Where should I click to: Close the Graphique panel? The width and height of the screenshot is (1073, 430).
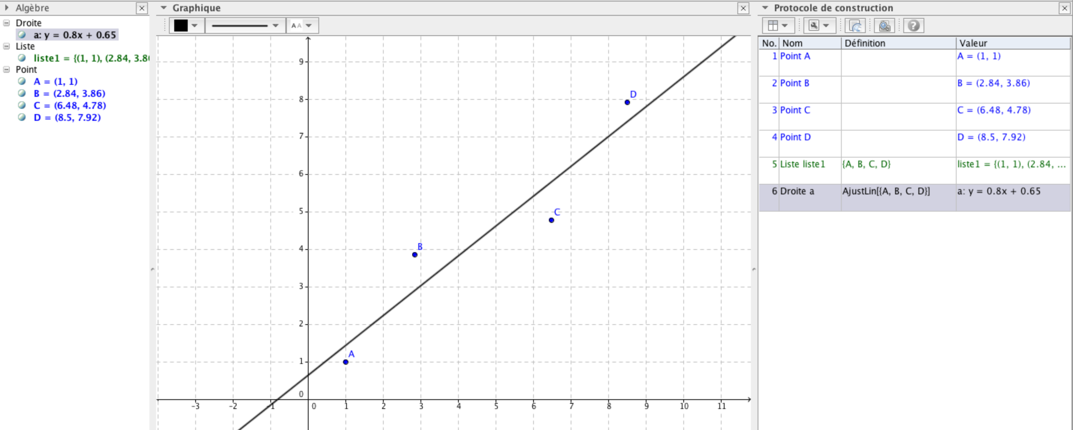pyautogui.click(x=743, y=8)
